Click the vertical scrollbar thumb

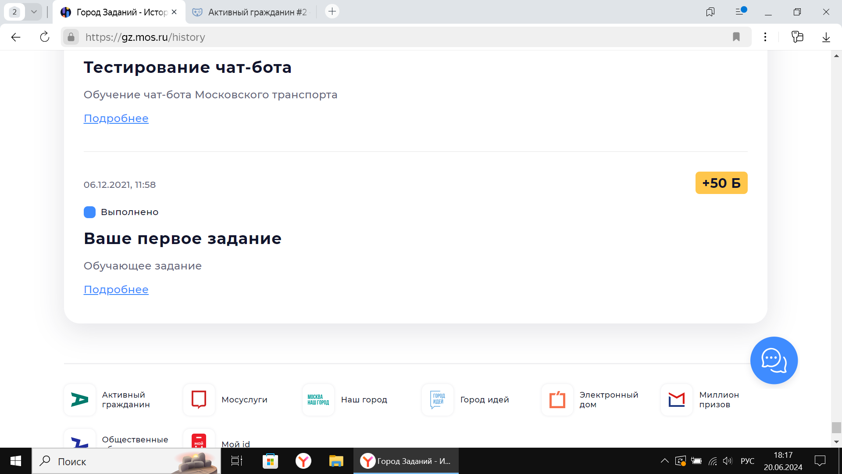pos(836,427)
